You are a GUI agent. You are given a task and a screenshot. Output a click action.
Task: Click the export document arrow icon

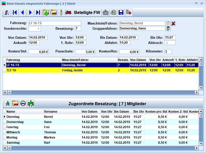click(x=129, y=13)
